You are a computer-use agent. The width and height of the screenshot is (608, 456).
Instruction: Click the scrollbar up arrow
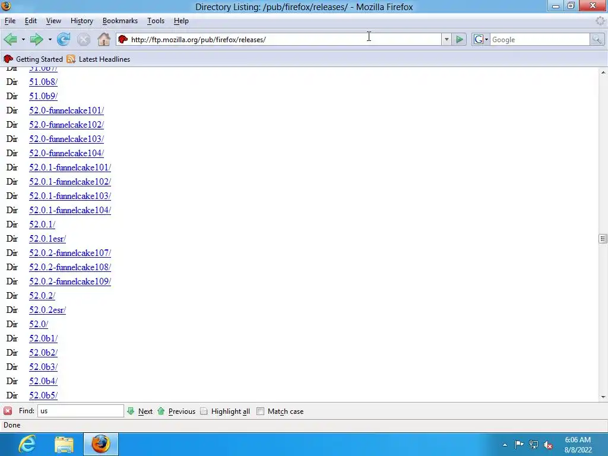tap(603, 72)
